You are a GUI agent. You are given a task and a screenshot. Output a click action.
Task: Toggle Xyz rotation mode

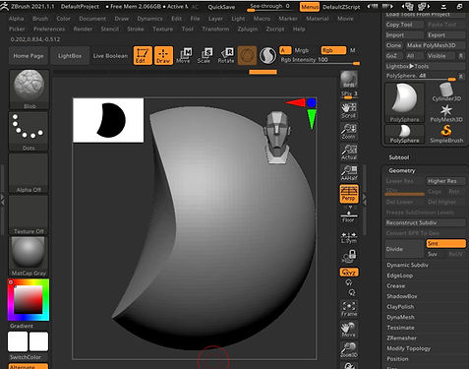tap(349, 273)
